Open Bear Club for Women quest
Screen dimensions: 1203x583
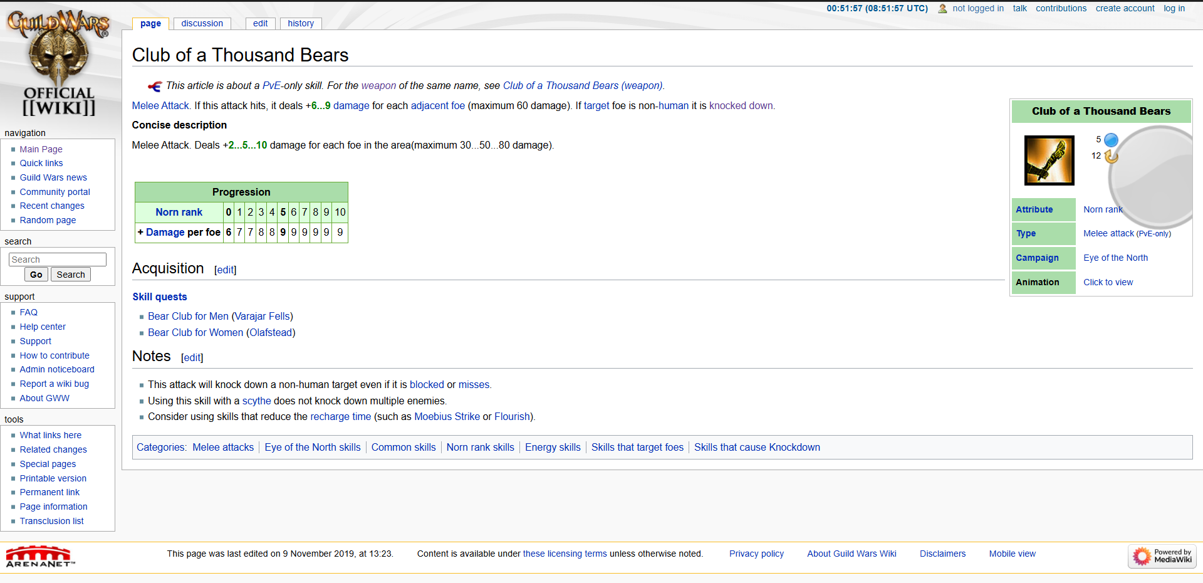point(195,332)
